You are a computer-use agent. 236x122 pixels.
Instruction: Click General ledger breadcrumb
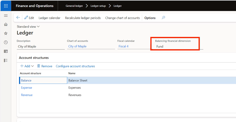pos(74,6)
